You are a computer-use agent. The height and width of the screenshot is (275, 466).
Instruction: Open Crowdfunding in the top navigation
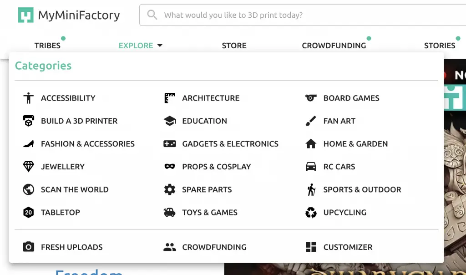click(334, 46)
